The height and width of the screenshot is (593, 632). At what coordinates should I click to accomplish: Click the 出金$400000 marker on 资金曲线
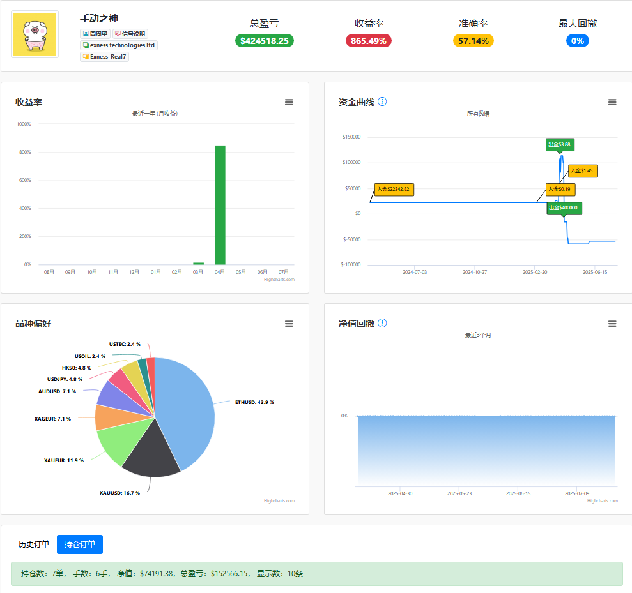pyautogui.click(x=564, y=208)
